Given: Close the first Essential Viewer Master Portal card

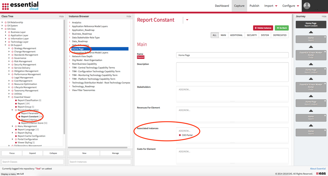Looking at the screenshot, I should click(325, 52).
